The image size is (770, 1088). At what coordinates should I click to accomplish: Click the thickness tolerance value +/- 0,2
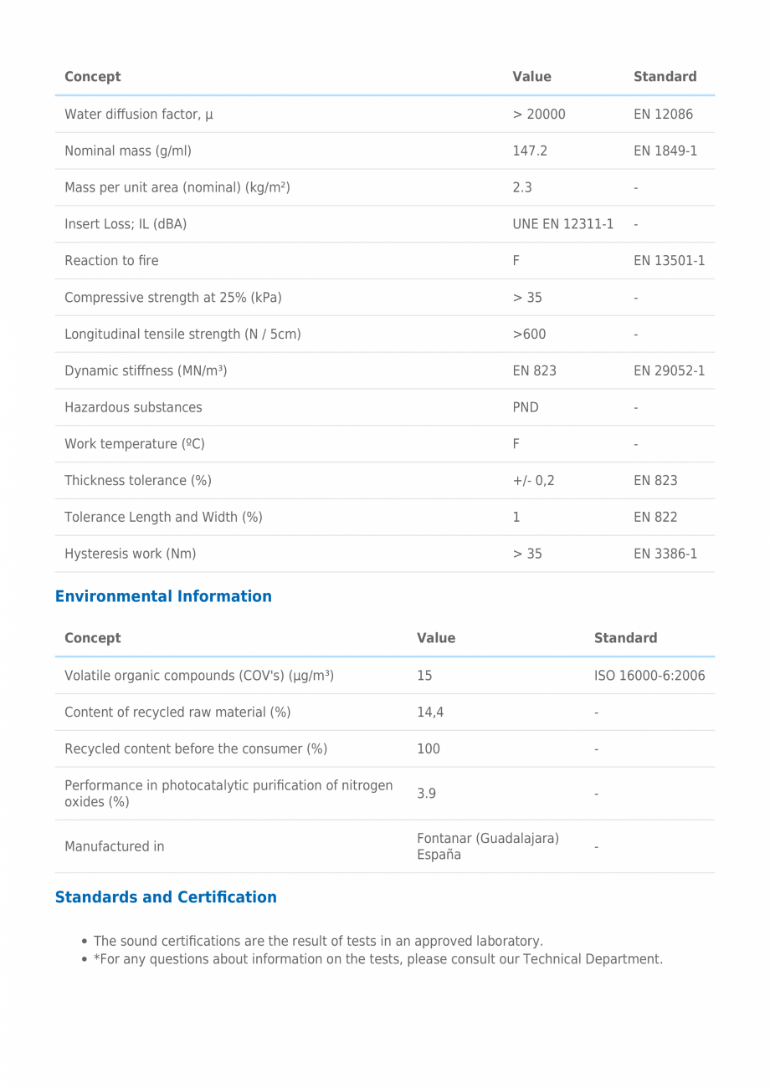coord(533,481)
